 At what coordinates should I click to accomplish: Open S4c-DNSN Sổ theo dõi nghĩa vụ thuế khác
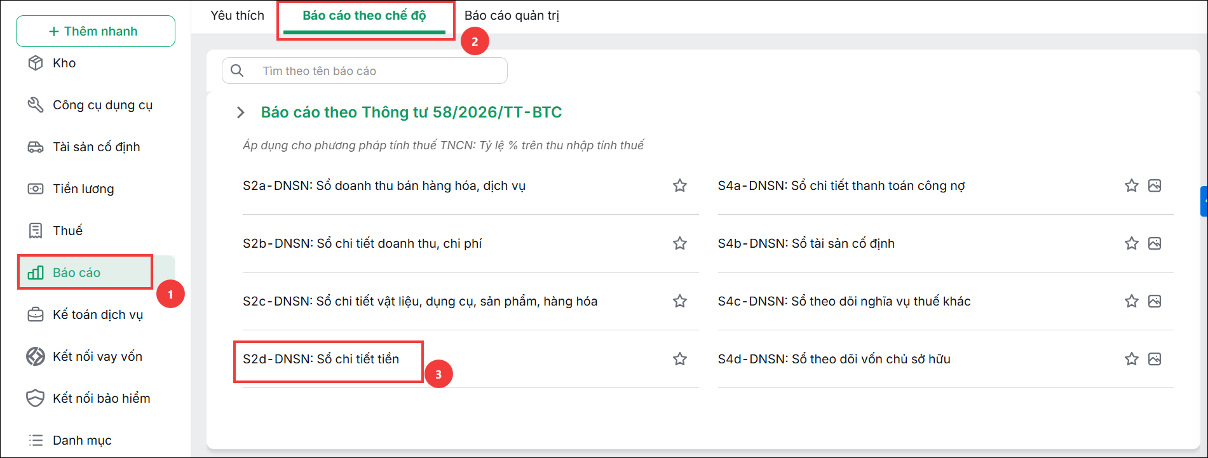click(844, 301)
